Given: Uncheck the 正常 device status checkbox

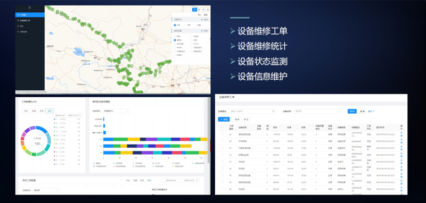Looking at the screenshot, I should [175, 25].
